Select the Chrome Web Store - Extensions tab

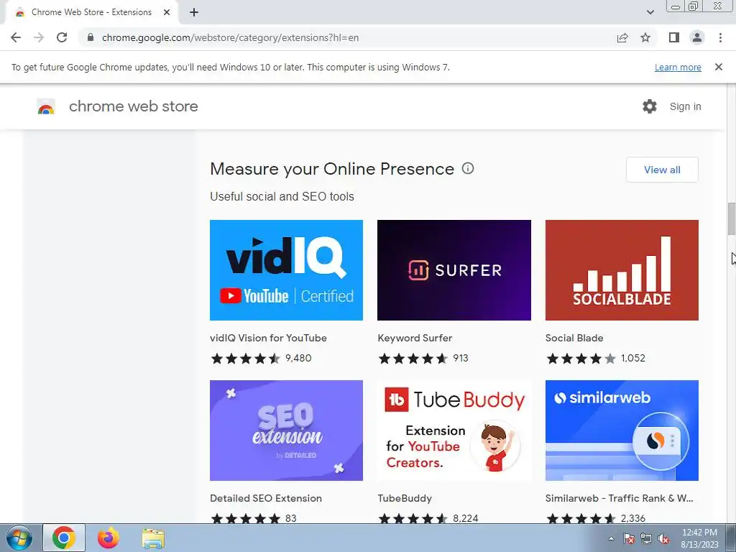(x=91, y=13)
